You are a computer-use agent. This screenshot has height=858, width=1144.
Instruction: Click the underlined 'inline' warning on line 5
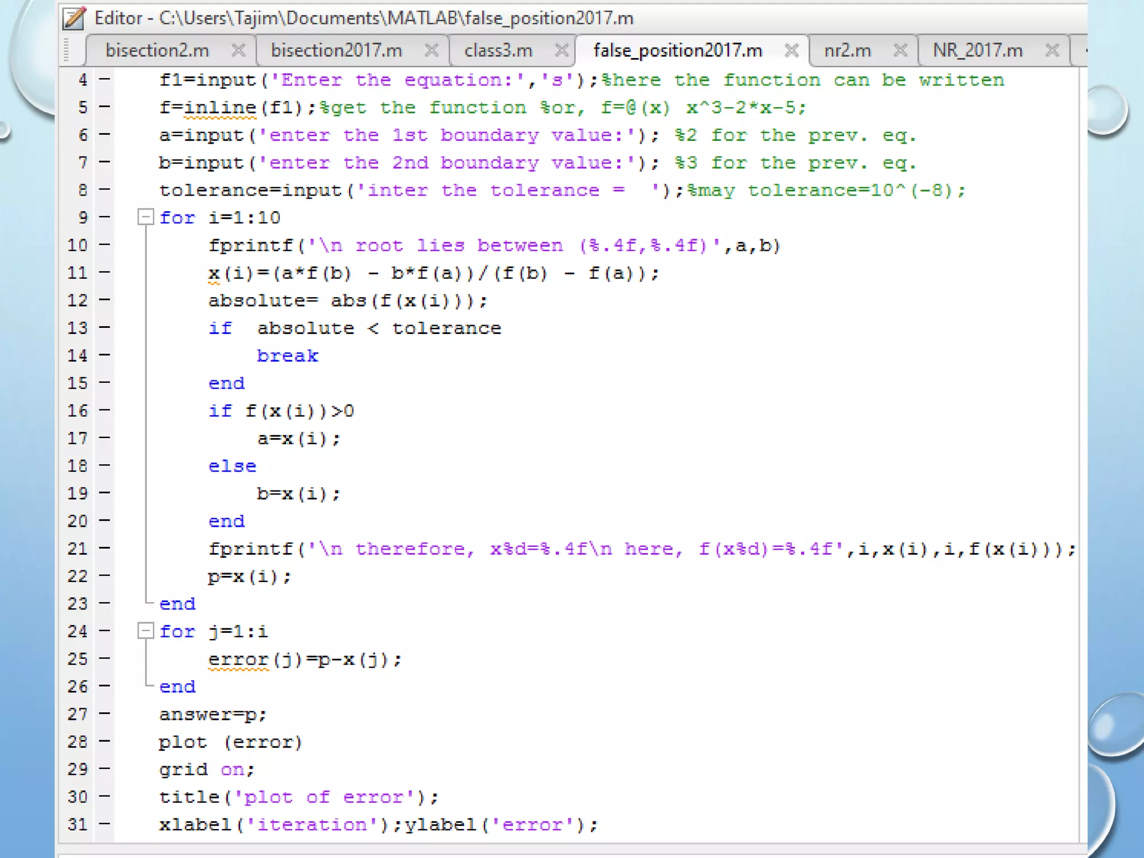coord(220,108)
